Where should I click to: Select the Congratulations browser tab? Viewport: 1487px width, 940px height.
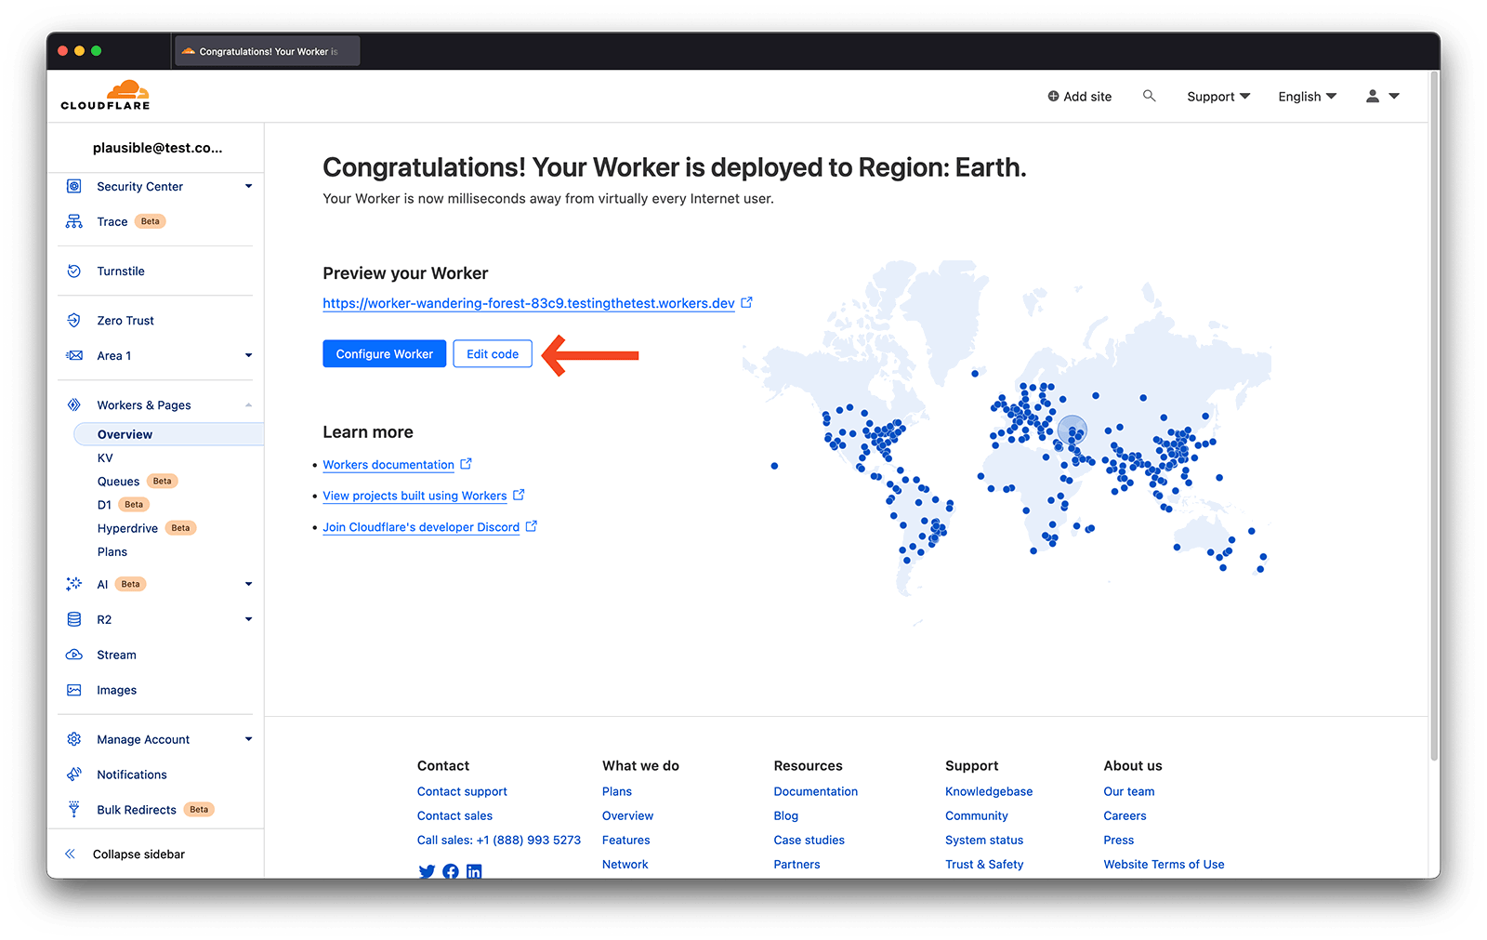pyautogui.click(x=268, y=51)
